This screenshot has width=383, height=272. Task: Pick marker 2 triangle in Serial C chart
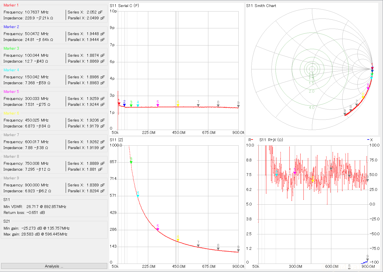124,105
